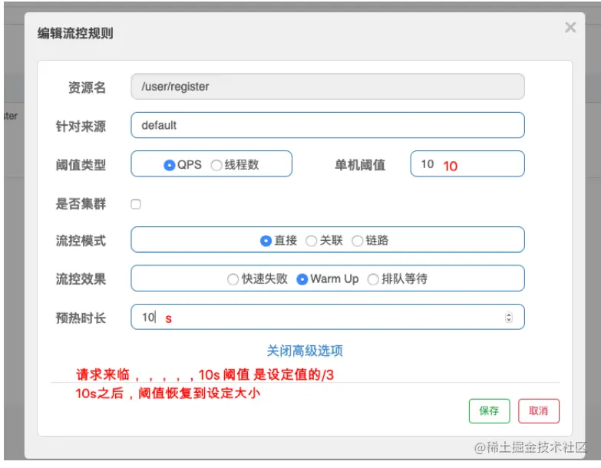This screenshot has height=468, width=601.
Task: Click the 针对来源 label
Action: coord(81,127)
